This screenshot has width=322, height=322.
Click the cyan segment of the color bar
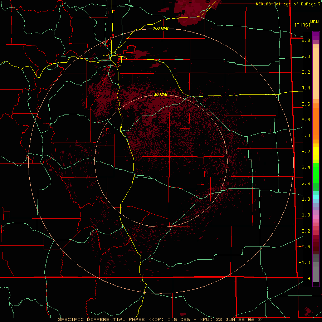coord(316,196)
